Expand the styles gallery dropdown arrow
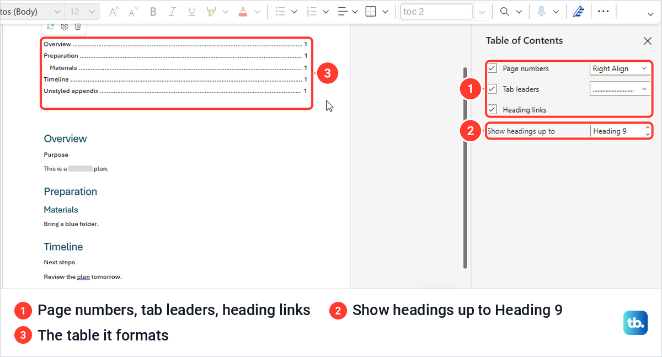 [482, 12]
